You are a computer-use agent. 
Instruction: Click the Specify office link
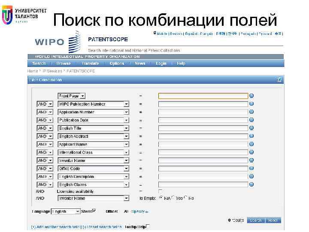click(139, 211)
